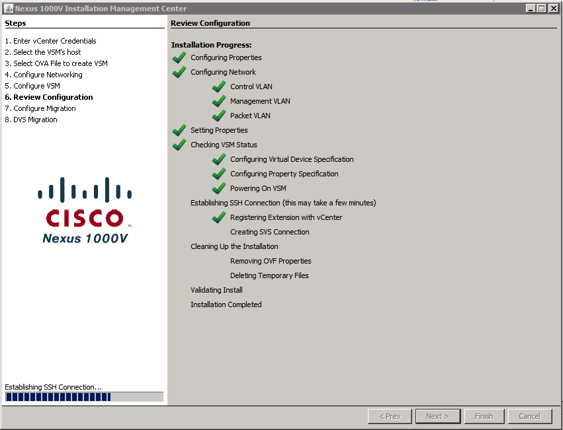Screen dimensions: 563x430
Task: Select step 6 Review Configuration
Action: pyautogui.click(x=49, y=97)
